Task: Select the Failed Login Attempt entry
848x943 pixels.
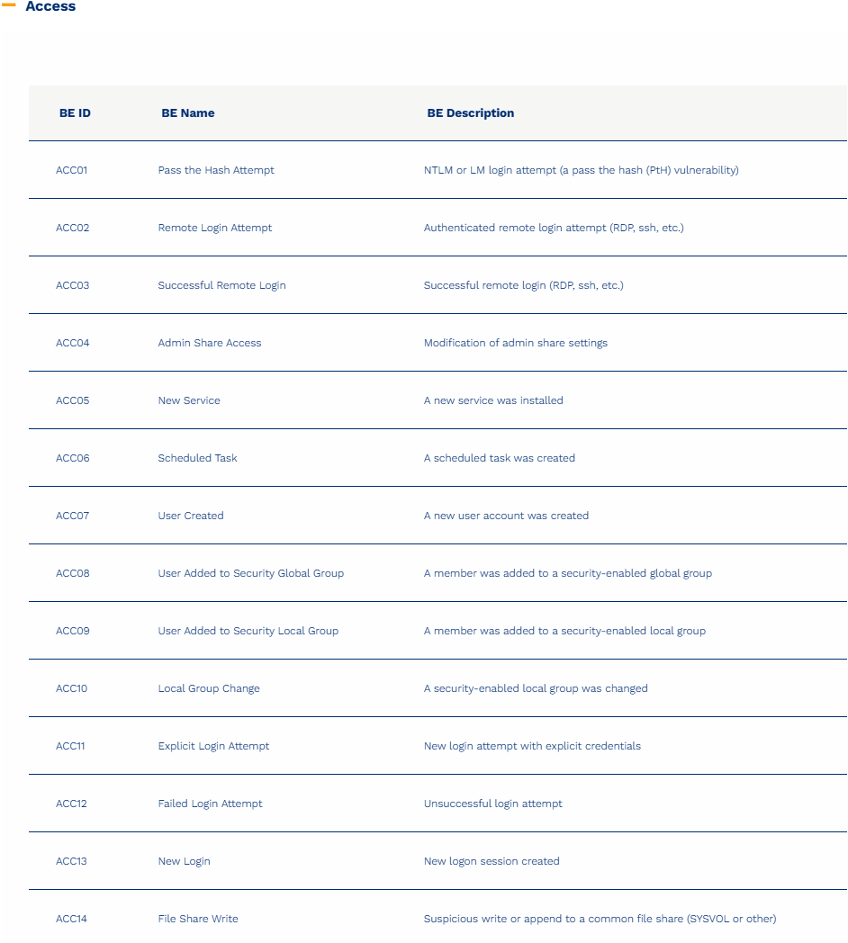Action: pyautogui.click(x=210, y=804)
